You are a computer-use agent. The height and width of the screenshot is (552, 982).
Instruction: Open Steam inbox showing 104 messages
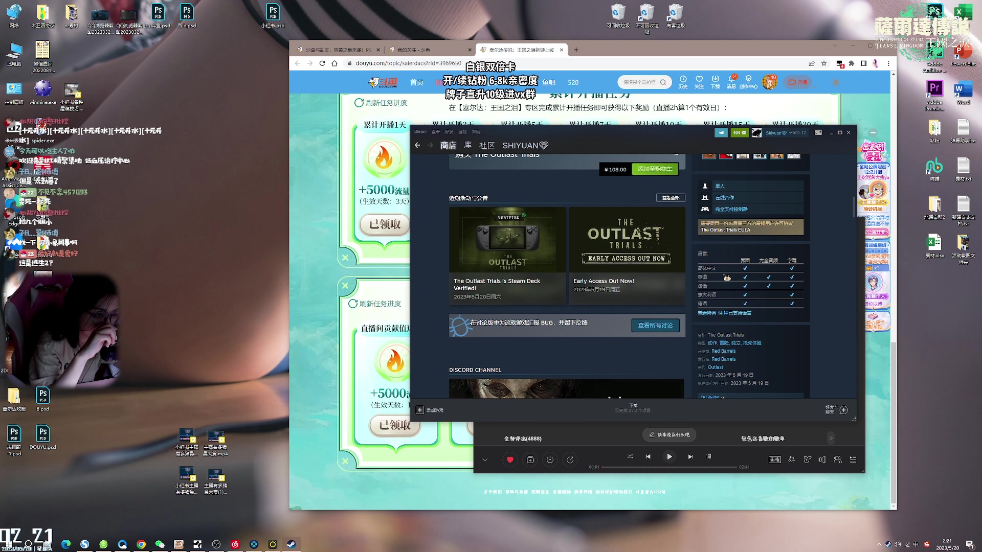[x=739, y=133]
